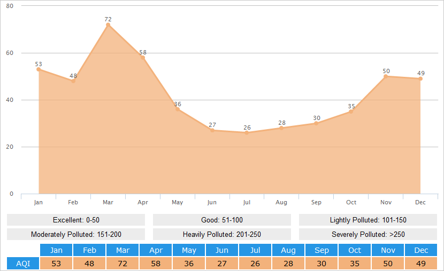The image size is (444, 271).
Task: Click the Heavily Polluted: 201-250 legend box
Action: click(222, 234)
